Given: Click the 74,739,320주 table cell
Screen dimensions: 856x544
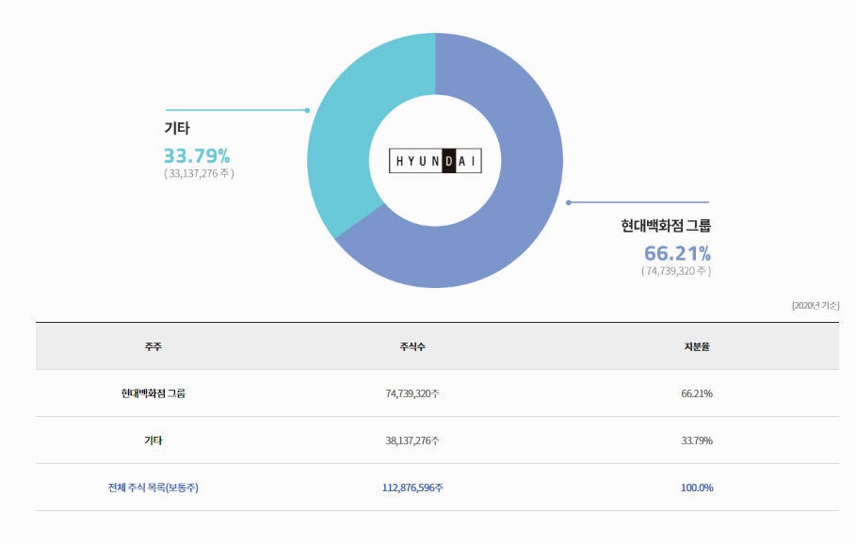Looking at the screenshot, I should click(x=412, y=393).
